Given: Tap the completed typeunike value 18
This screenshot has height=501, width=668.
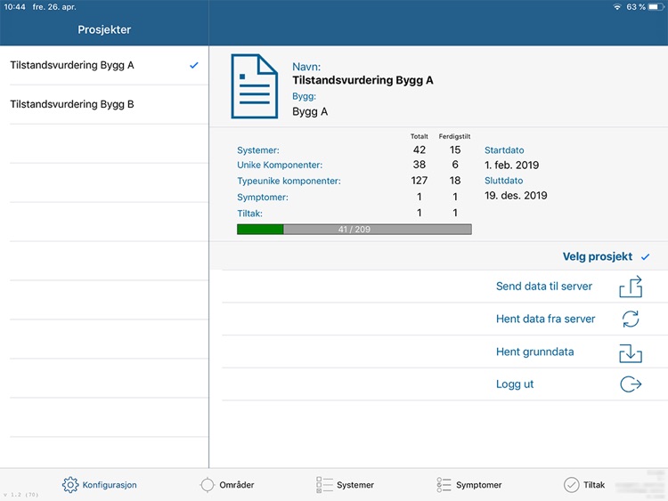Looking at the screenshot, I should (x=455, y=181).
